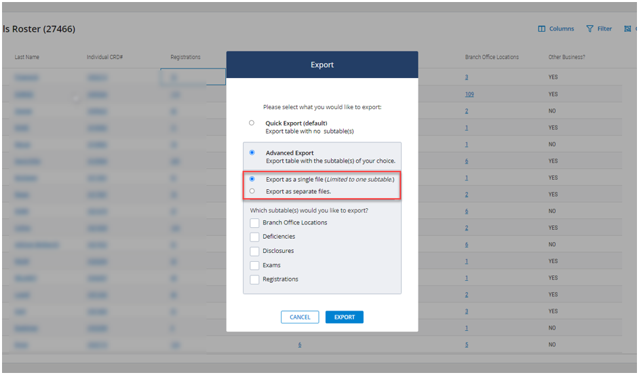Click the Filter funnel icon

pos(590,29)
